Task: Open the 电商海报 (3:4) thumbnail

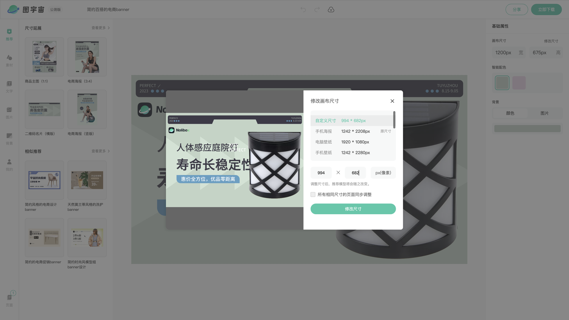Action: point(87,57)
